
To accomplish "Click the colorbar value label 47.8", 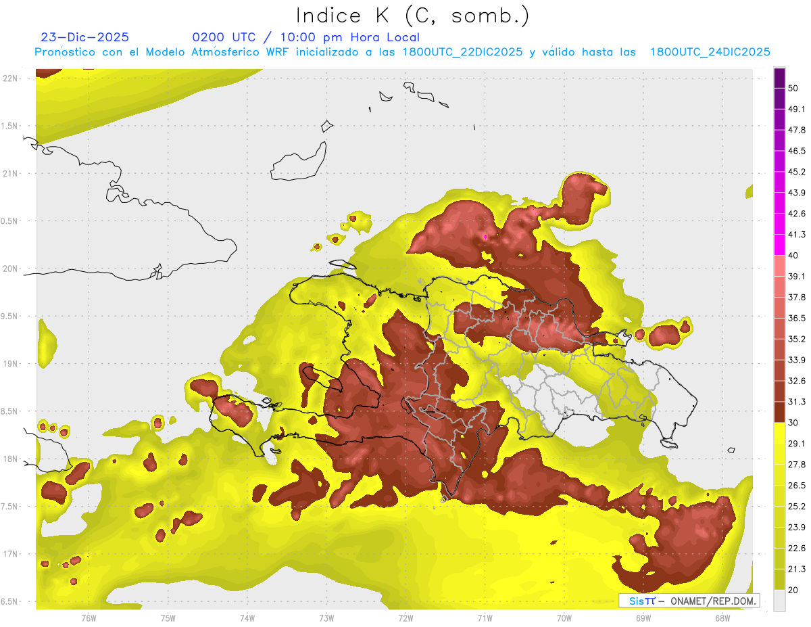I will [797, 130].
